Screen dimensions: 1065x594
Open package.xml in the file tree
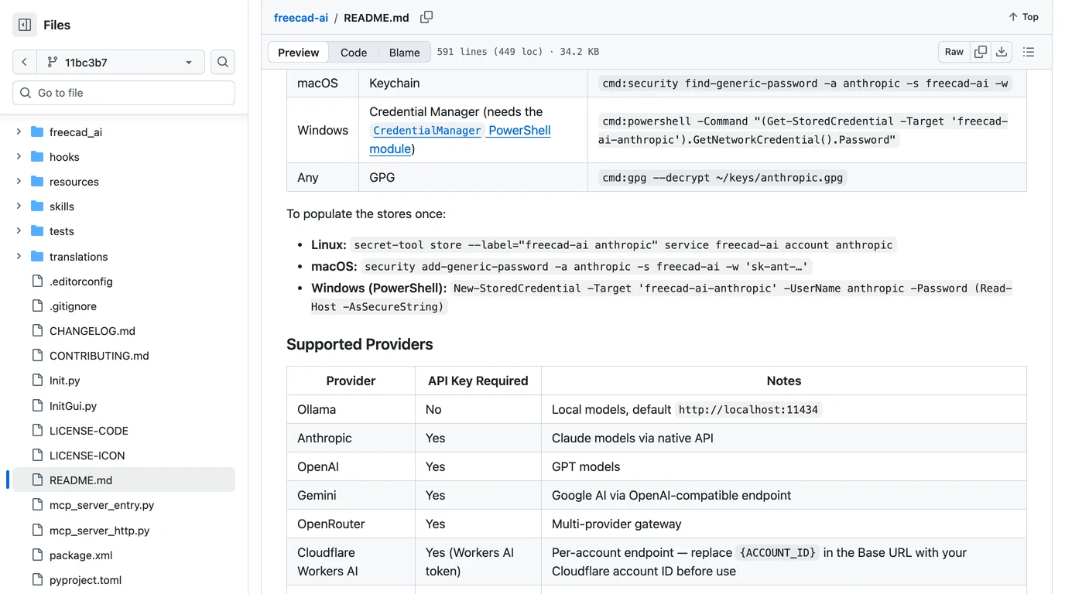point(80,555)
